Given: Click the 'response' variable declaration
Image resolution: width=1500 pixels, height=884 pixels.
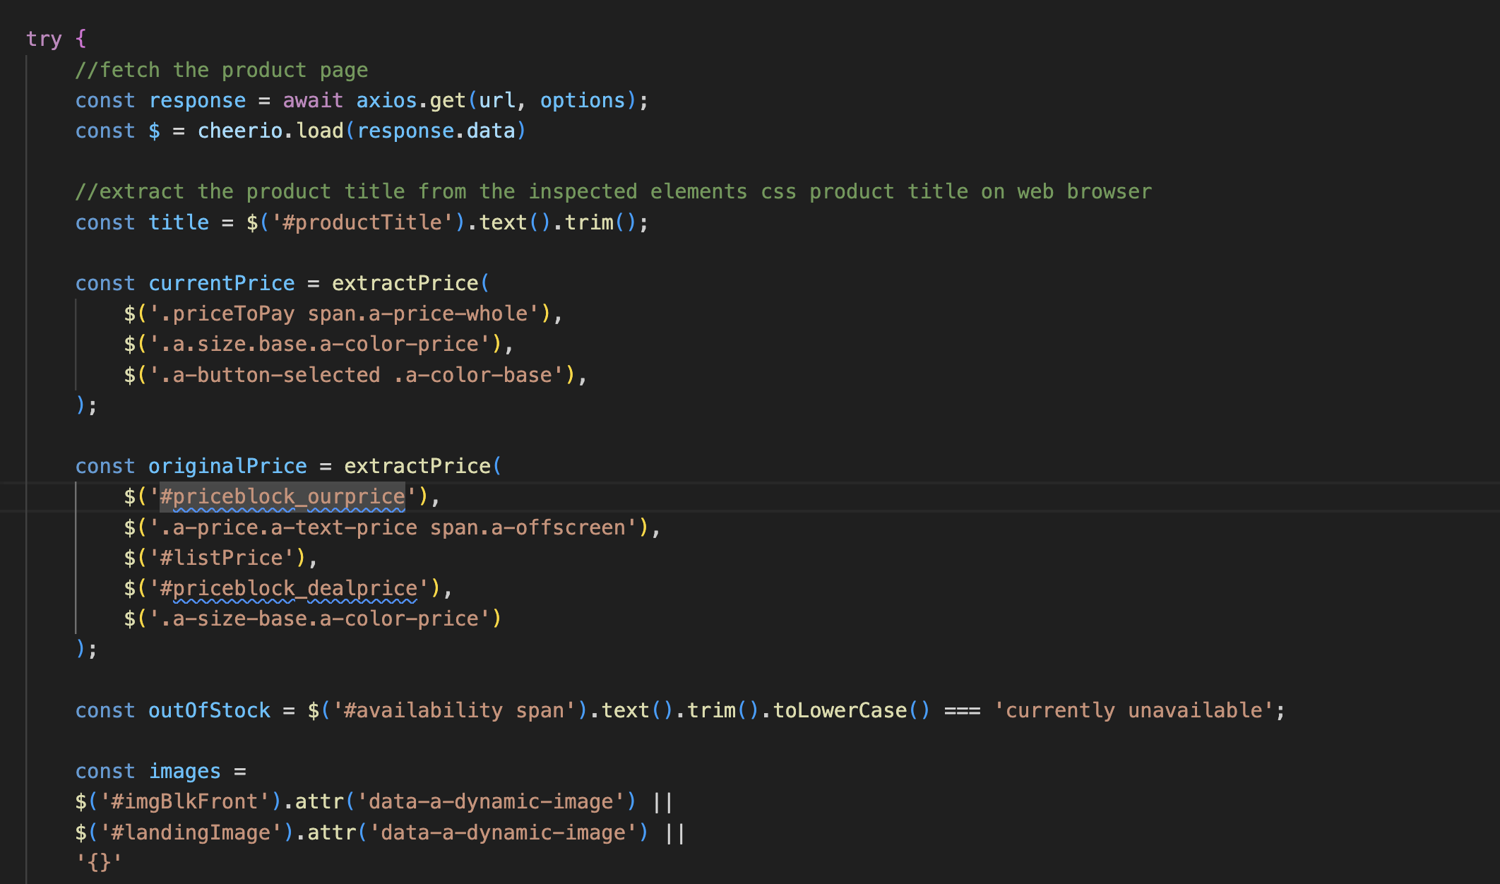Looking at the screenshot, I should (x=197, y=100).
